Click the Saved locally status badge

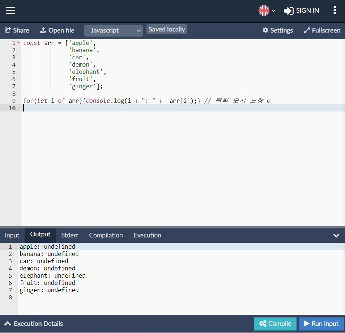[167, 29]
